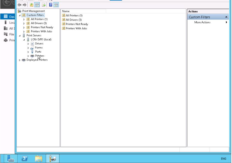
Task: Expand the Deployed Printers node
Action: [x=20, y=60]
